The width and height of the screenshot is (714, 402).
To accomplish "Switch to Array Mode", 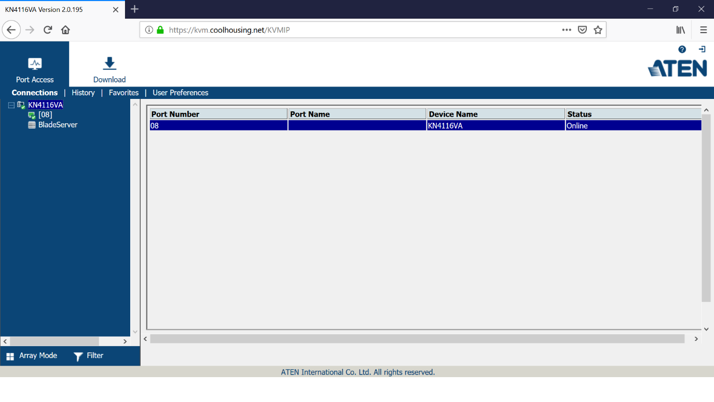I will click(31, 356).
